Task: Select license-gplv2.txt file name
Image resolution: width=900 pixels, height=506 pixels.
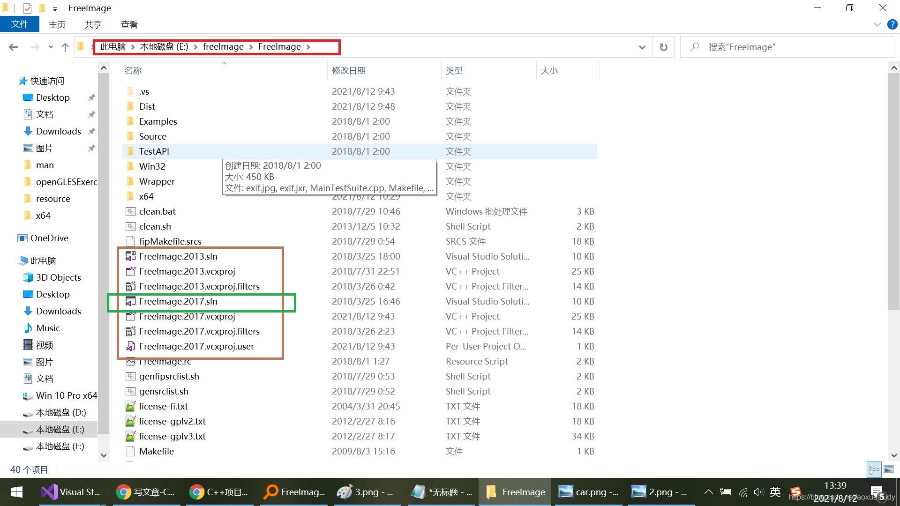Action: [x=172, y=421]
